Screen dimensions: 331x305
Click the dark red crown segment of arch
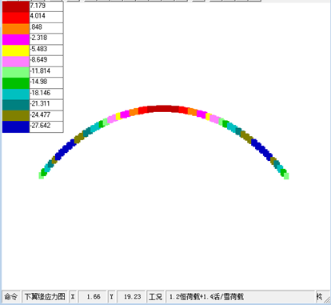(163, 109)
